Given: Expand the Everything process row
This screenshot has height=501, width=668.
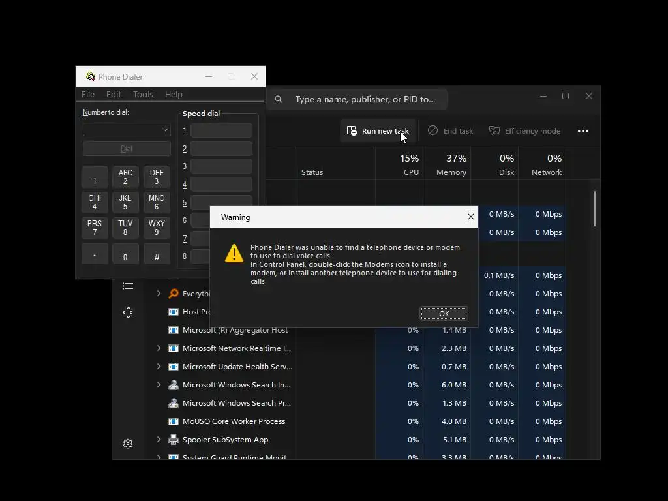Looking at the screenshot, I should tap(159, 293).
